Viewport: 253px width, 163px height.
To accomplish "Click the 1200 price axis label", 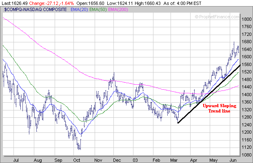I will tap(246, 132).
